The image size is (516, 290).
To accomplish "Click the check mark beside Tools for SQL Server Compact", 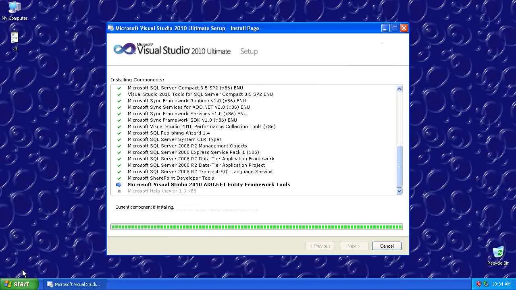I will (119, 94).
